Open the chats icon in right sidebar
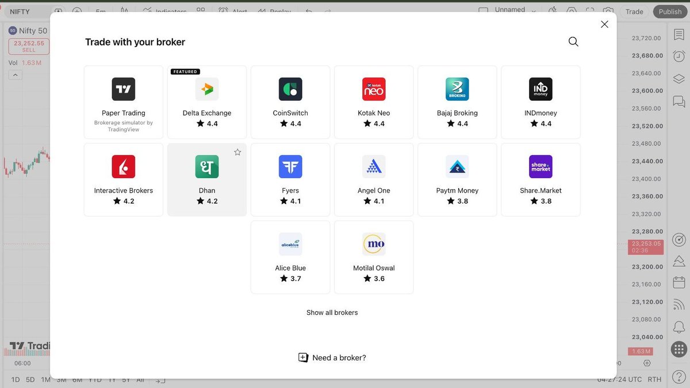Screen dimensions: 690x388 pyautogui.click(x=679, y=102)
